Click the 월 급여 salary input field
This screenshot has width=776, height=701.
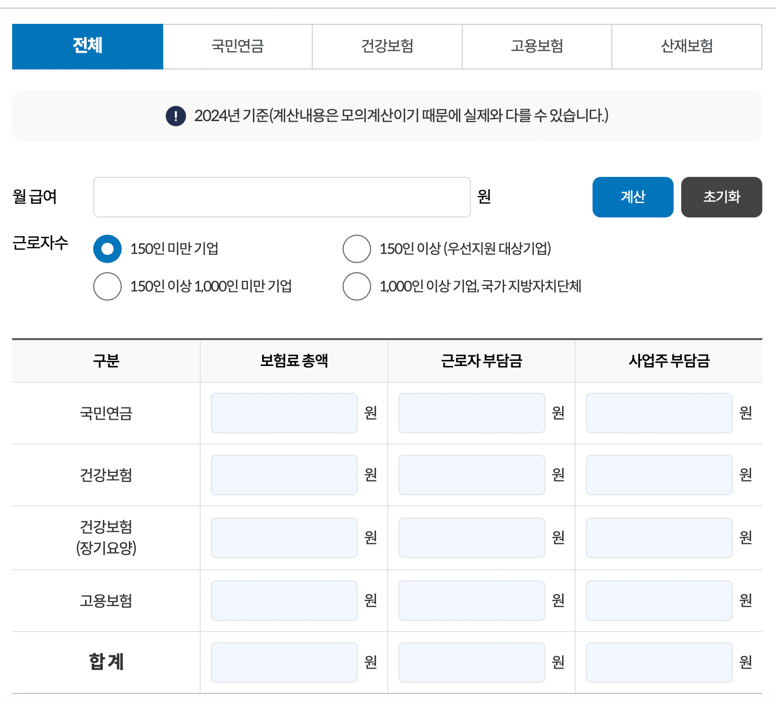click(282, 197)
